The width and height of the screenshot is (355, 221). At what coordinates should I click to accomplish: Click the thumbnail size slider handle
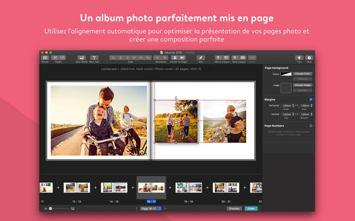click(x=51, y=209)
